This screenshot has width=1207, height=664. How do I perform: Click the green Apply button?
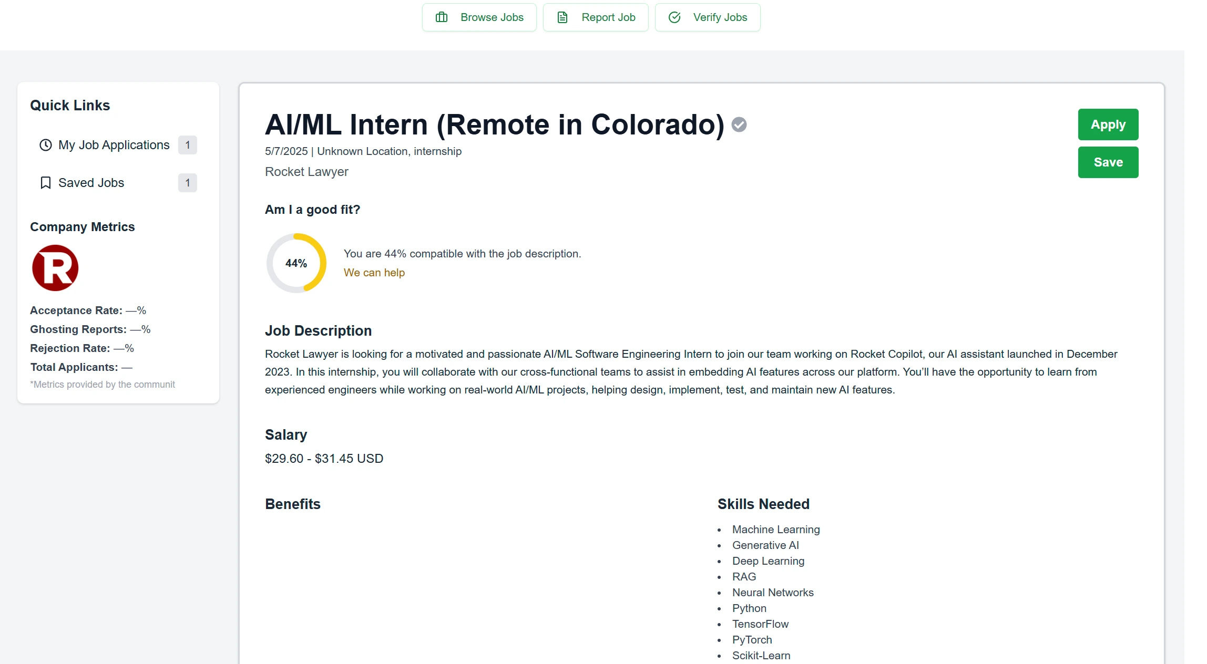(x=1108, y=124)
